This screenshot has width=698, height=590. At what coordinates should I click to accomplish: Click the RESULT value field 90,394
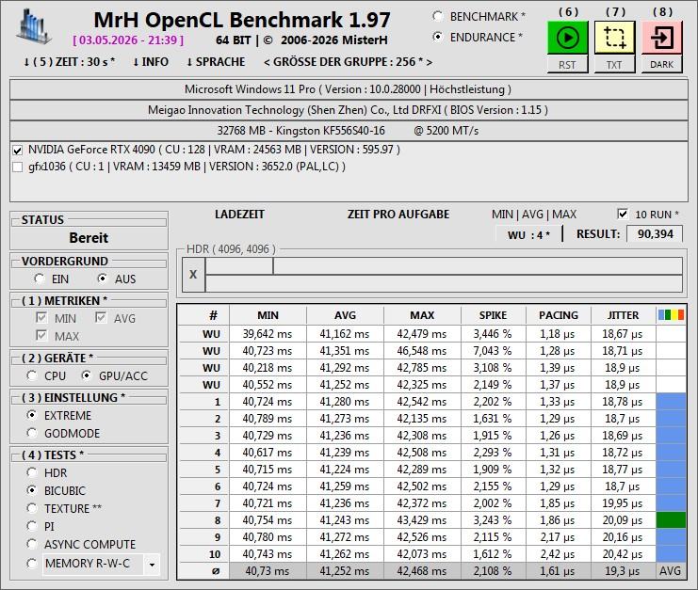(x=655, y=234)
